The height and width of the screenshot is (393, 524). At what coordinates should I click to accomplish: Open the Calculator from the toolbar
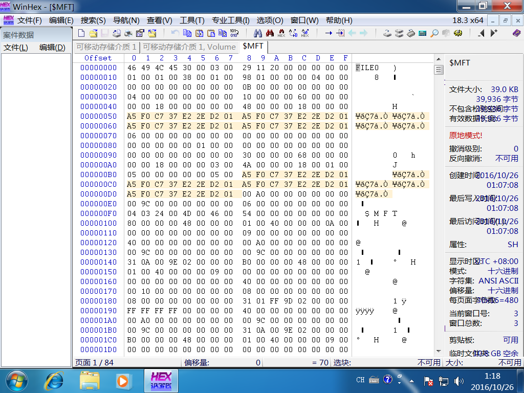422,33
